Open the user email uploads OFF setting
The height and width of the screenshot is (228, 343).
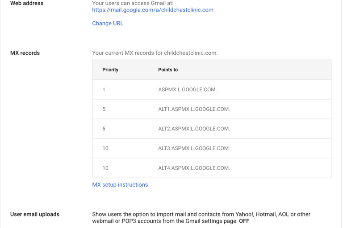[x=244, y=221]
